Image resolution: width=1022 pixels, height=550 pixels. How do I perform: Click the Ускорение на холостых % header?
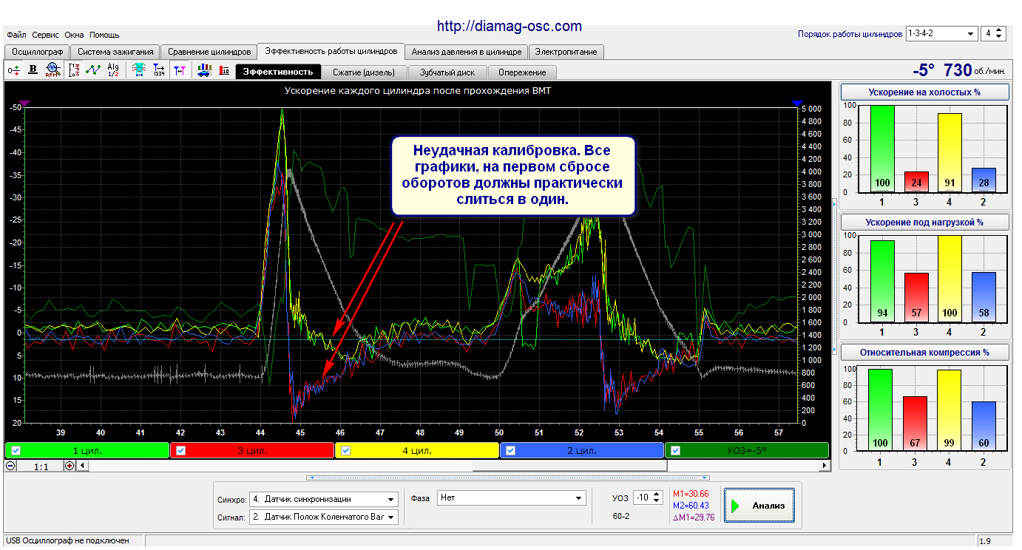(x=925, y=92)
